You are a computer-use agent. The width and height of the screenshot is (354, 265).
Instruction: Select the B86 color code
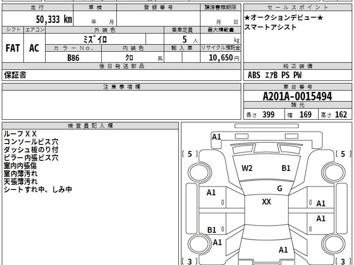click(73, 58)
